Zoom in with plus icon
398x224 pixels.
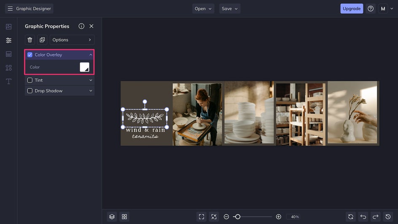pyautogui.click(x=278, y=217)
